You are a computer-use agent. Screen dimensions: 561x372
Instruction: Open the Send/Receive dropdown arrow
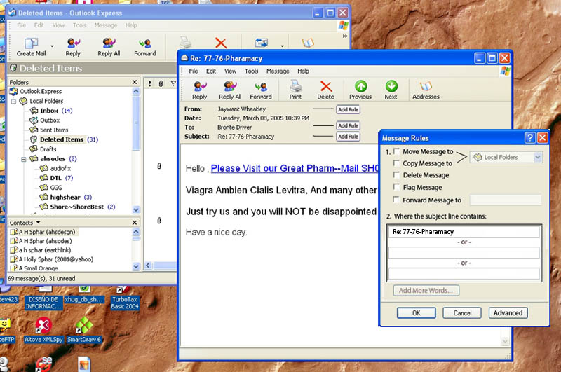click(x=283, y=46)
